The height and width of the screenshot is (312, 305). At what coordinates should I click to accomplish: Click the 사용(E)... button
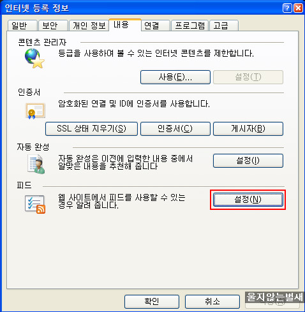tap(175, 77)
